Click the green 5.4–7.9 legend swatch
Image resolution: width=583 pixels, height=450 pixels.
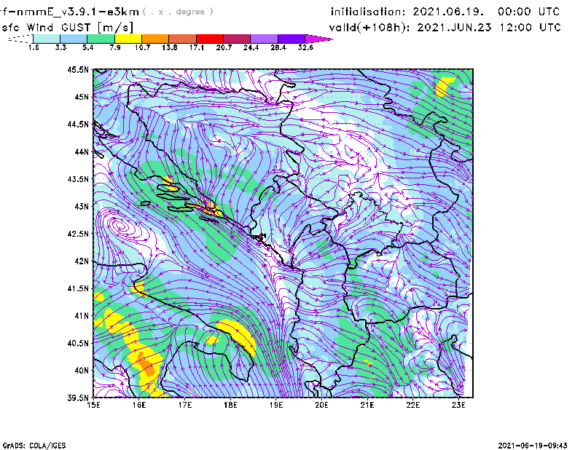[101, 39]
